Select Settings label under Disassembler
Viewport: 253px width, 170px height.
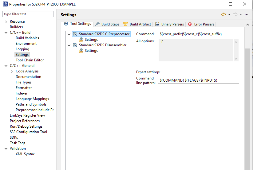click(91, 51)
